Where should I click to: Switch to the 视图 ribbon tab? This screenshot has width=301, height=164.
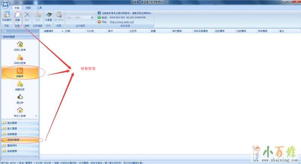pos(28,8)
